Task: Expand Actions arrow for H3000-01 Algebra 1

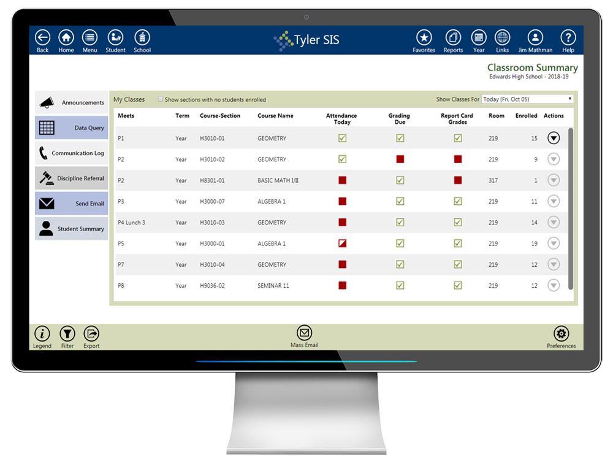Action: coord(554,243)
